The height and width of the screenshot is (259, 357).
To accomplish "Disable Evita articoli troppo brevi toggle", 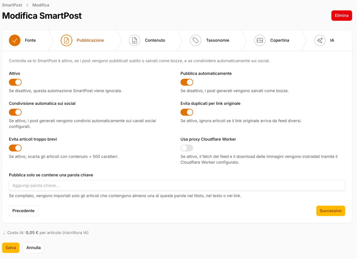I will [15, 148].
